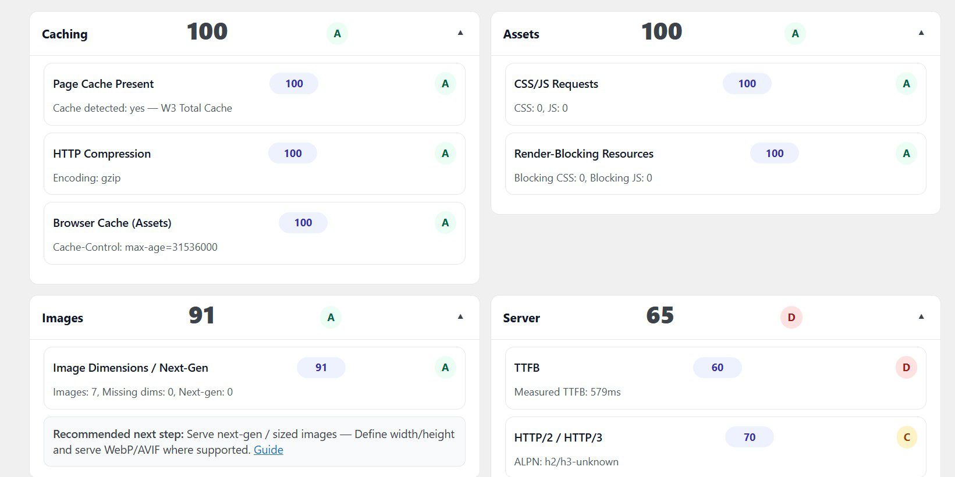Click the 'Browser Cache (Assets)' heading
Viewport: 955px width, 477px height.
112,223
